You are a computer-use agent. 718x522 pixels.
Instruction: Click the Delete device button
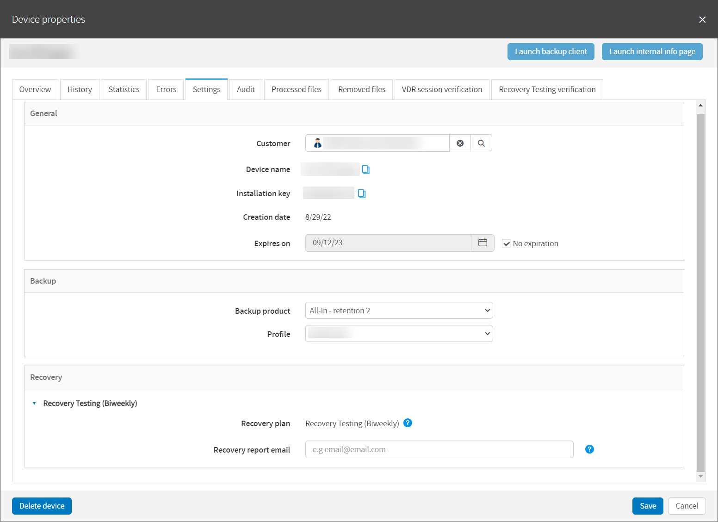click(42, 506)
